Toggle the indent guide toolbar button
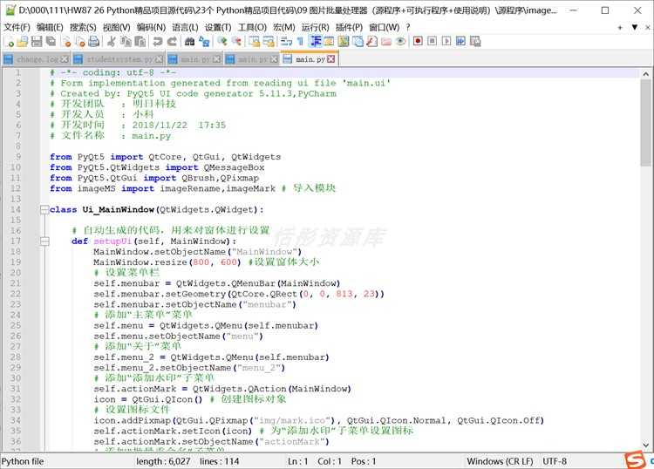The height and width of the screenshot is (469, 654). (315, 41)
